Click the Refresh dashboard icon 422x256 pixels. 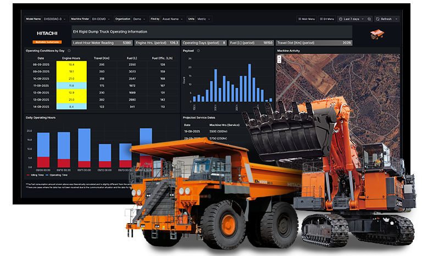click(377, 19)
